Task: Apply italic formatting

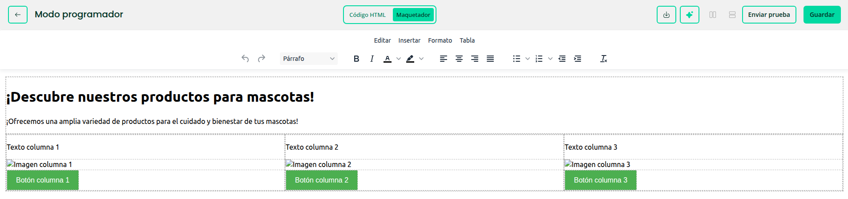Action: coord(372,59)
